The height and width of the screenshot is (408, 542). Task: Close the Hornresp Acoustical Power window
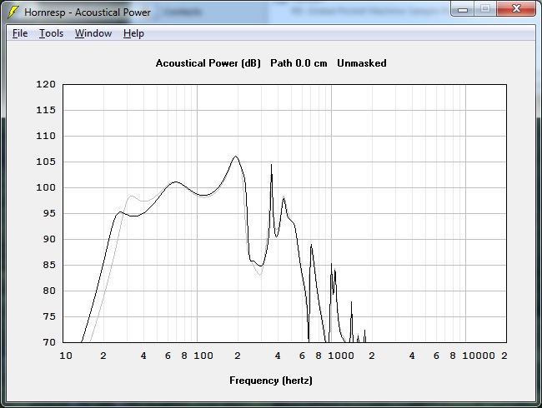tap(516, 8)
